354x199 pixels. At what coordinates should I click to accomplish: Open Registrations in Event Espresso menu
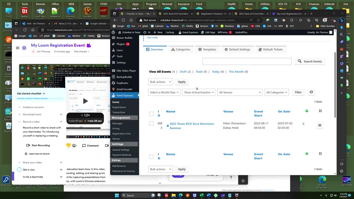(x=119, y=107)
